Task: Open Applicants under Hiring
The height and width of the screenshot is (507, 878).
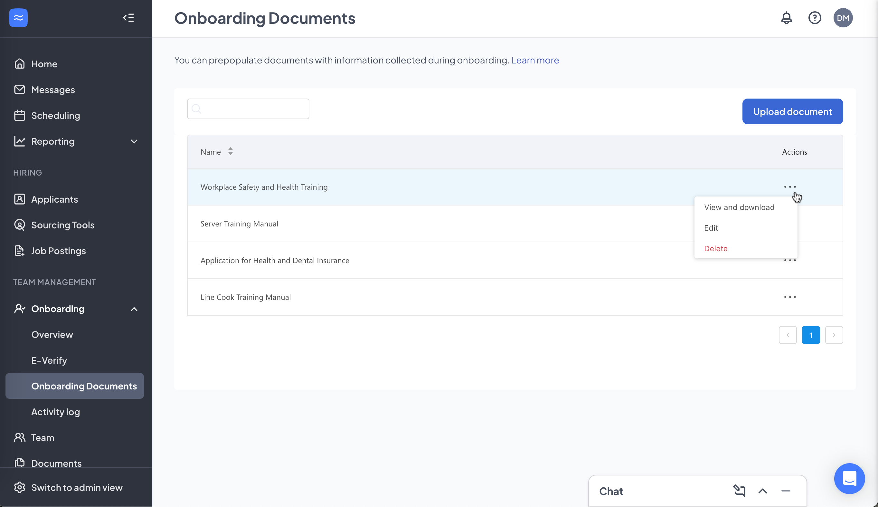Action: 54,199
